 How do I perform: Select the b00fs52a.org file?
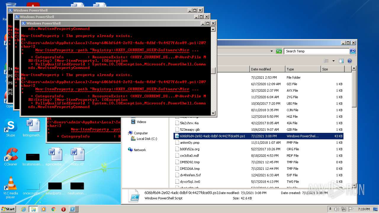coord(189,149)
